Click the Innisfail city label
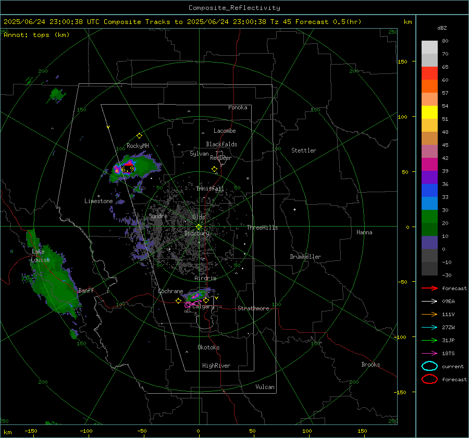 pos(210,189)
